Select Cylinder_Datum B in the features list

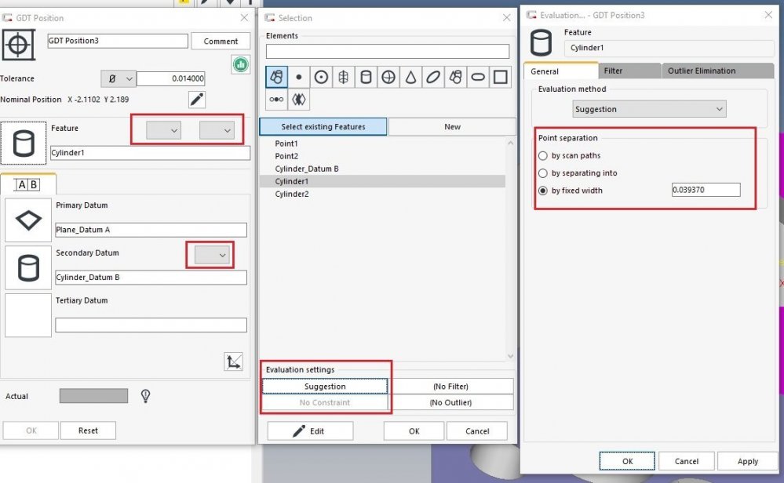pos(307,169)
